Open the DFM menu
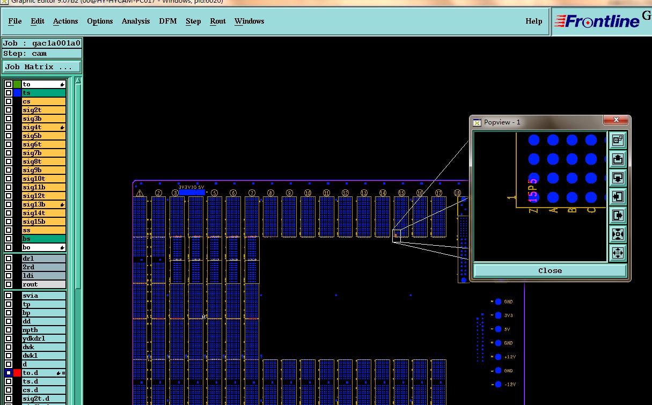This screenshot has width=652, height=405. (x=167, y=21)
